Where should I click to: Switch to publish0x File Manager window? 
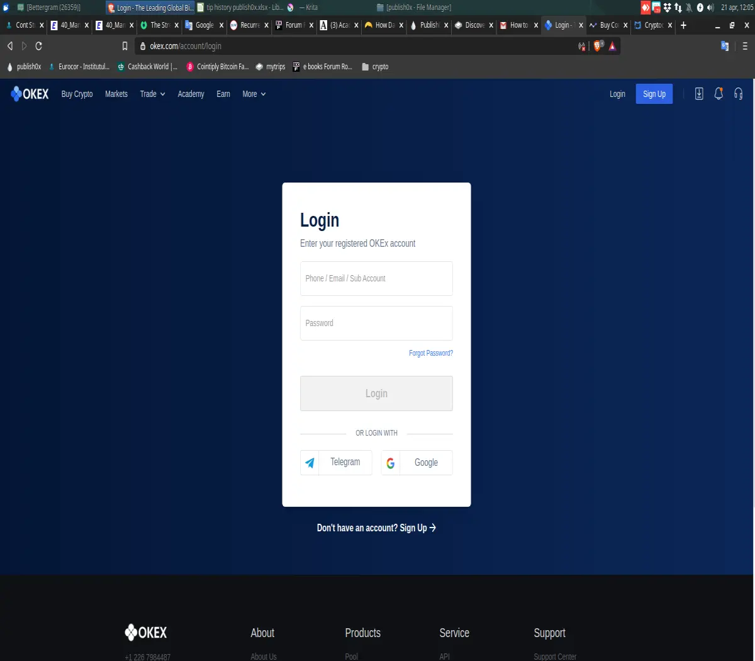414,8
